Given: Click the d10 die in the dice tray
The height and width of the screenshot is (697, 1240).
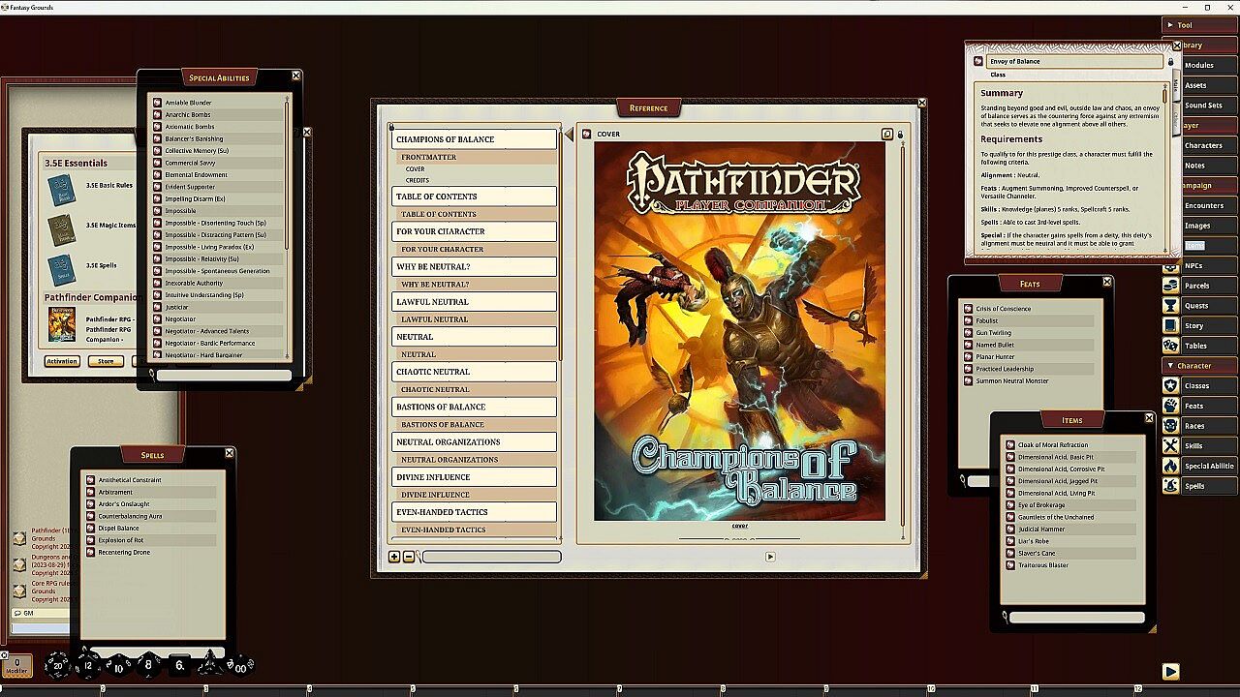Looking at the screenshot, I should [118, 666].
